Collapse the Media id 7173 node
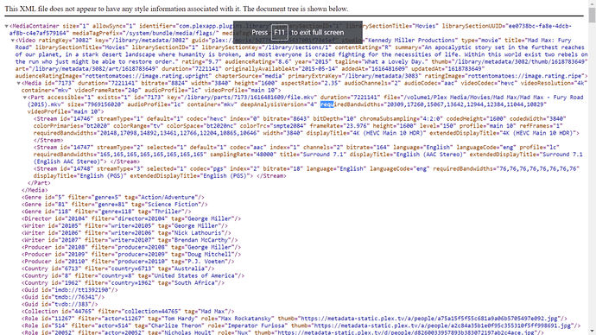This screenshot has height=335, width=596. (x=19, y=83)
